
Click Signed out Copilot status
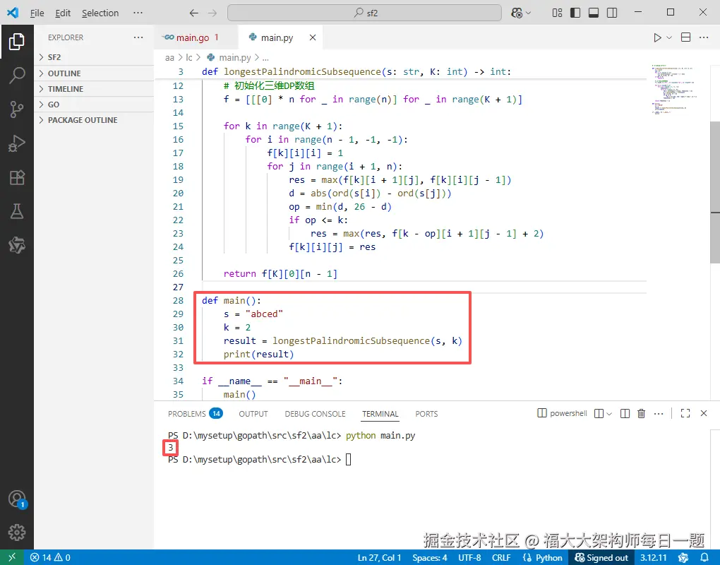click(601, 558)
